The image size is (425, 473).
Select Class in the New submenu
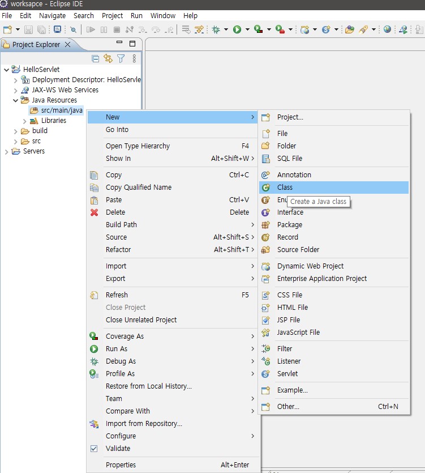[x=334, y=188]
